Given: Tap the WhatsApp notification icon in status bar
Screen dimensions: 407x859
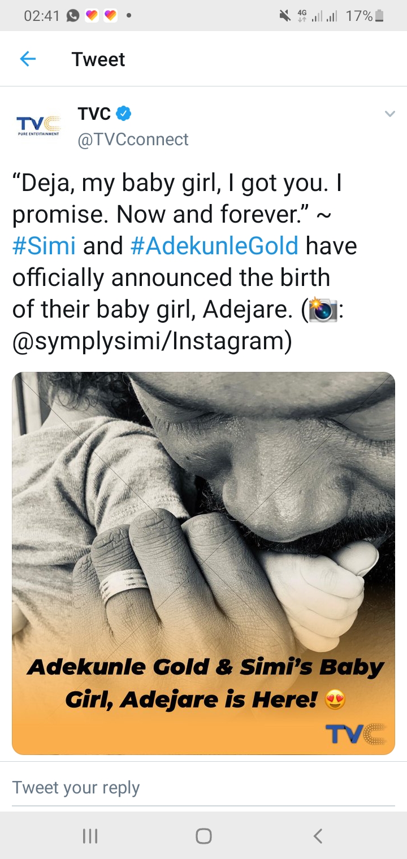Looking at the screenshot, I should [73, 16].
